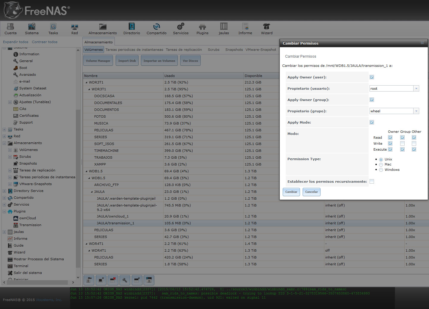Expand the jaulas node in sidebar

[x=4, y=232]
